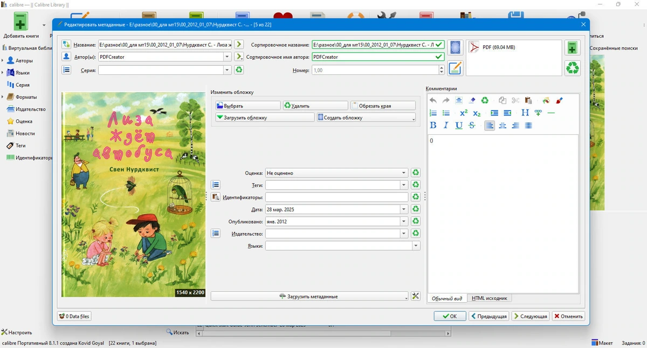Click the superscript icon

[464, 113]
